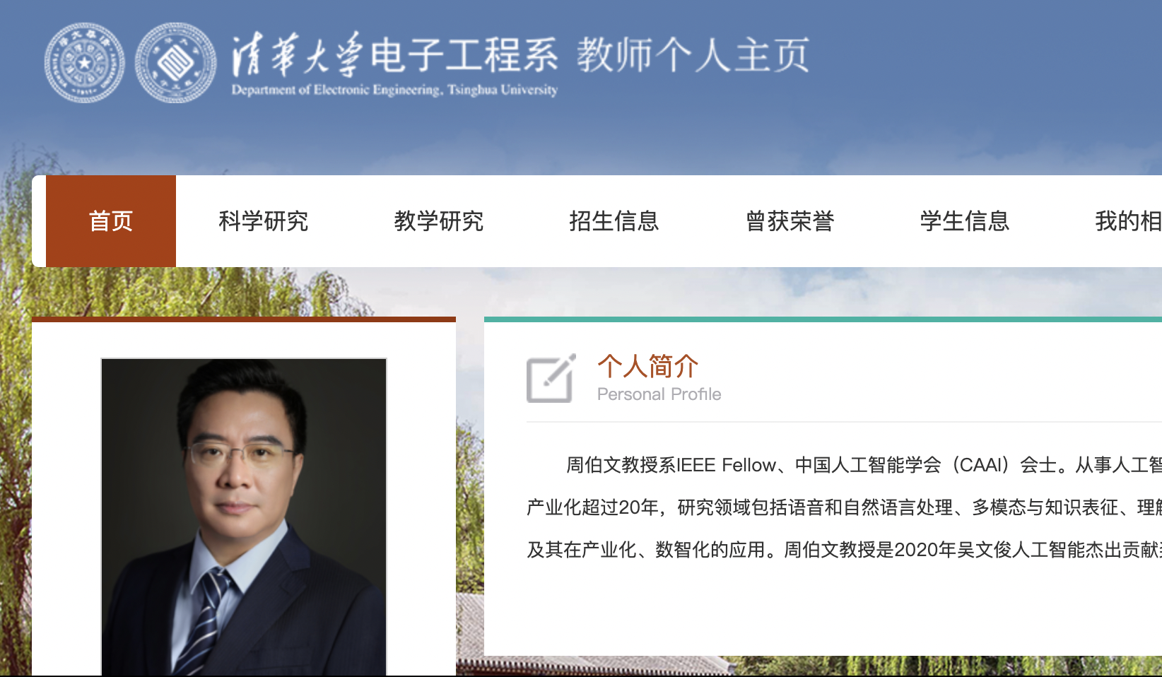Click the round Tsinghua University seal logo
The image size is (1162, 677).
[84, 62]
